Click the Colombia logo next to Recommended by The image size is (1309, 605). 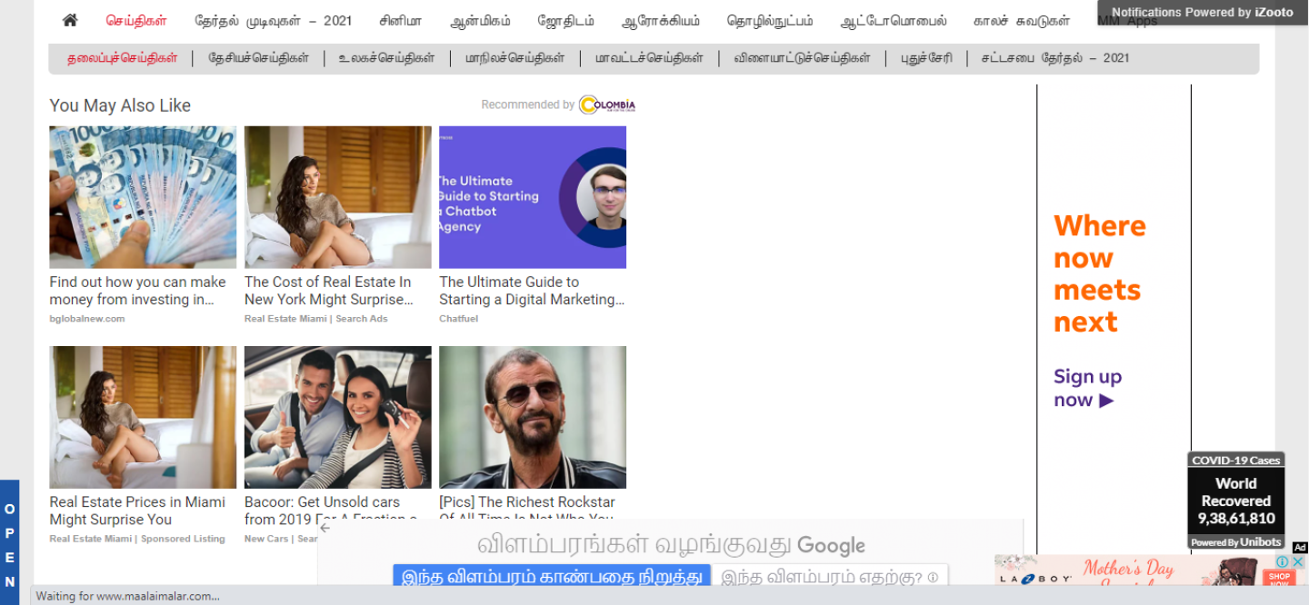coord(606,105)
